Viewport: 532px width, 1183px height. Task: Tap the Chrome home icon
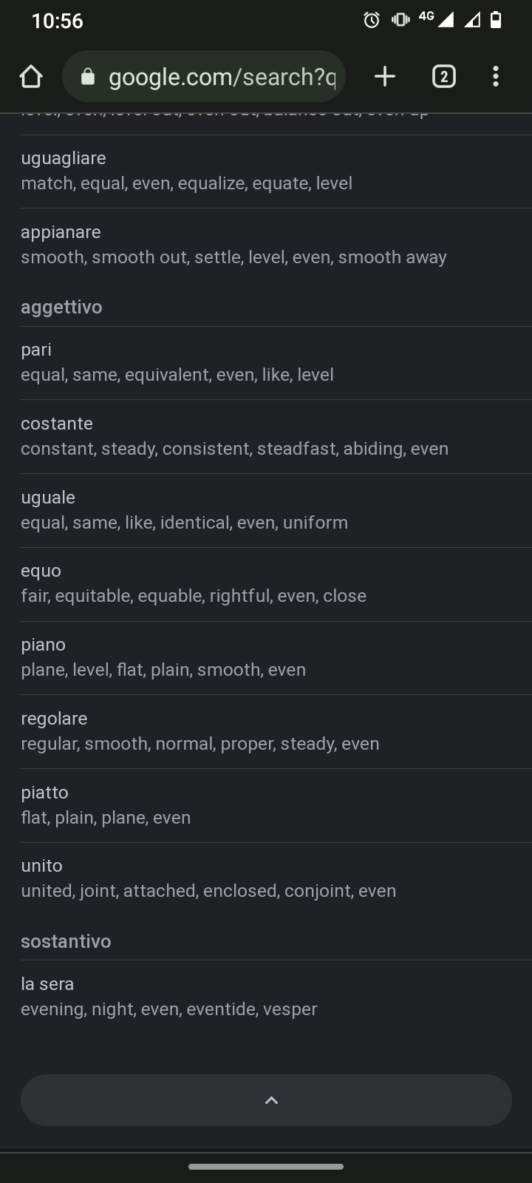pos(31,76)
